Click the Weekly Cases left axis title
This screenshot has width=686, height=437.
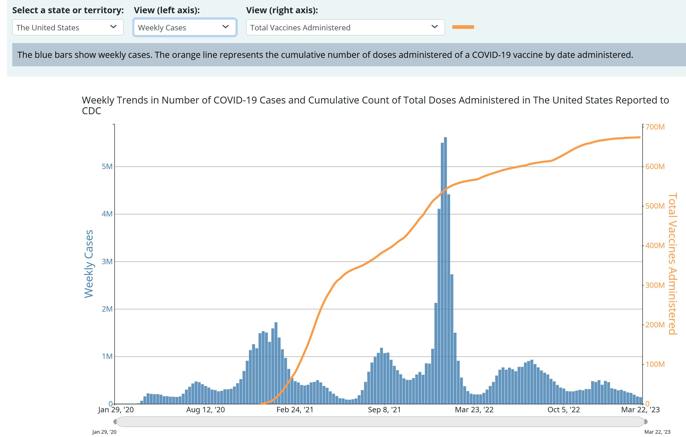[89, 264]
